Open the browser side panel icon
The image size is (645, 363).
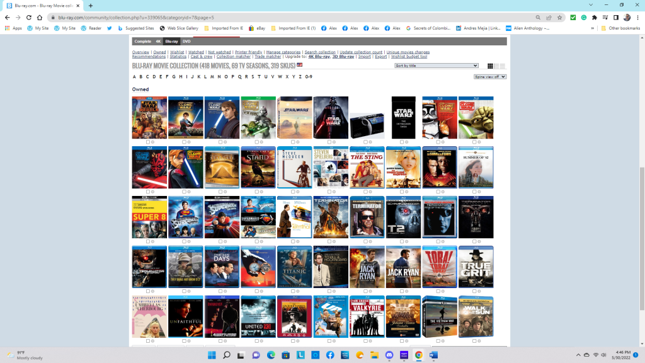[x=616, y=18]
